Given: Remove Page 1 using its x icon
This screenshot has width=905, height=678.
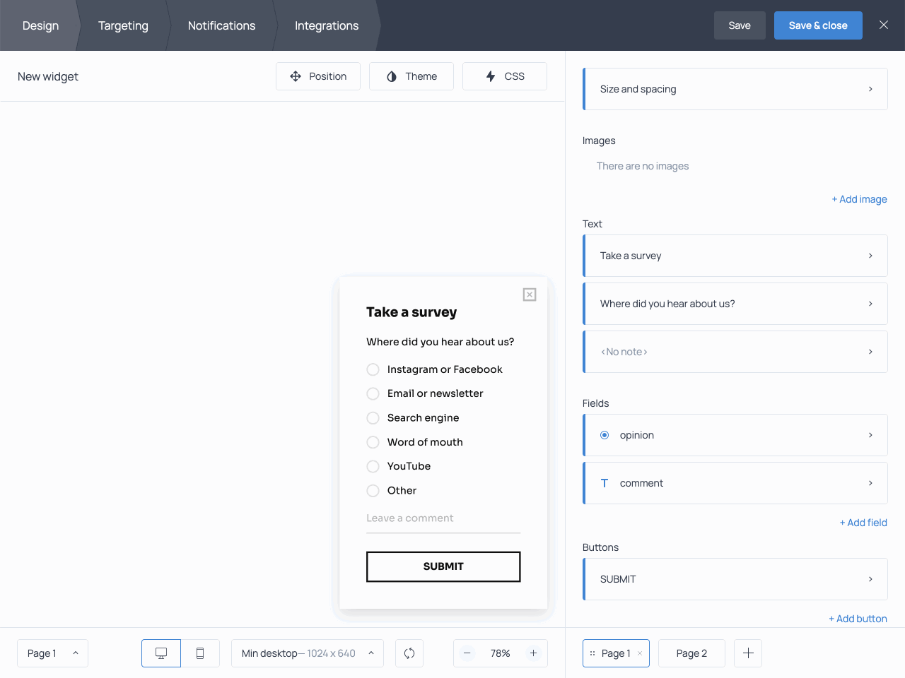Looking at the screenshot, I should [640, 653].
